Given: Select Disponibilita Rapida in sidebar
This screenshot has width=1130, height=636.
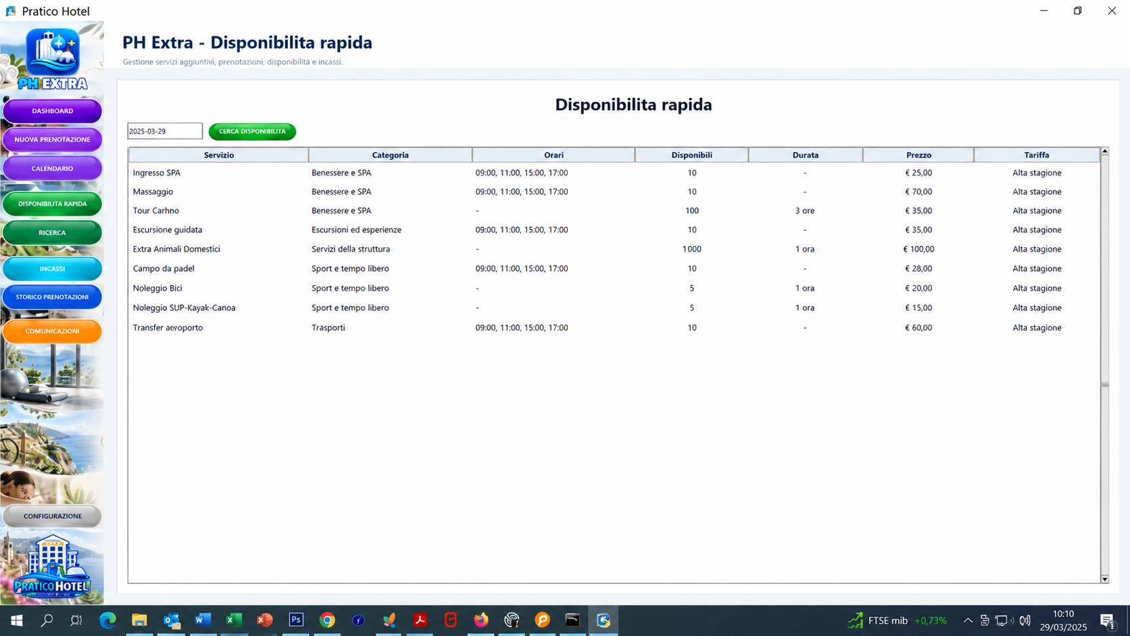Looking at the screenshot, I should [52, 203].
